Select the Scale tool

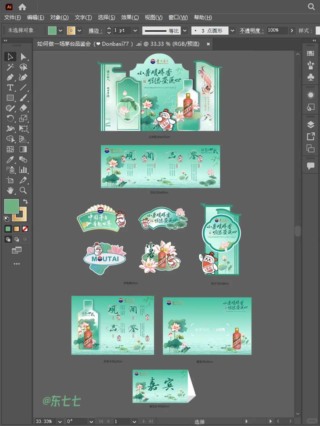(x=23, y=118)
